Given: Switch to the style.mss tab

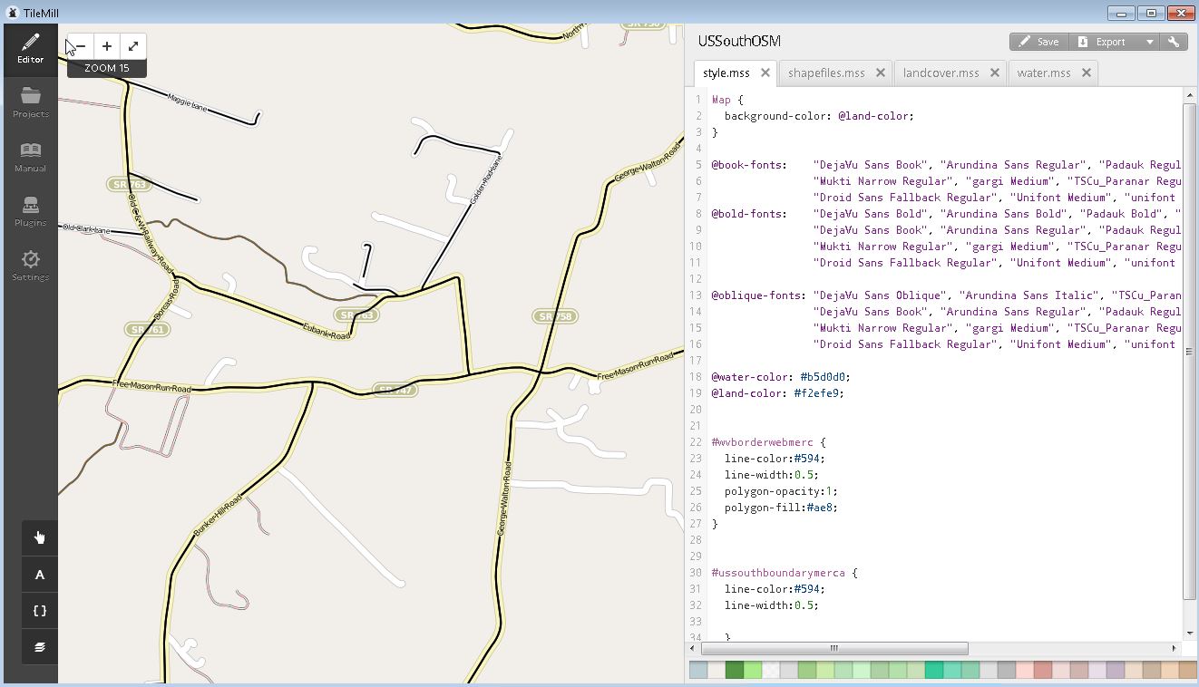Looking at the screenshot, I should coord(726,73).
